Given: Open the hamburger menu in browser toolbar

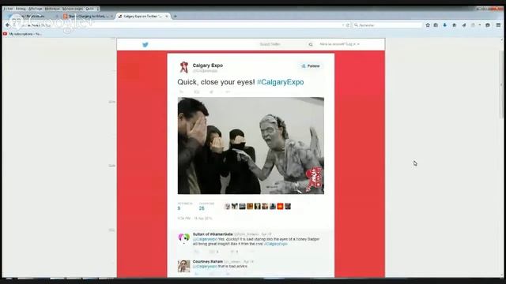Looking at the screenshot, I should (x=498, y=24).
